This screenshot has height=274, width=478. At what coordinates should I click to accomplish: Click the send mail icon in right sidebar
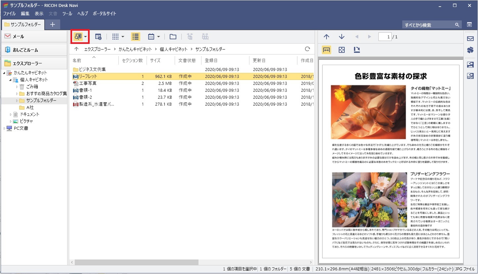coord(470,39)
